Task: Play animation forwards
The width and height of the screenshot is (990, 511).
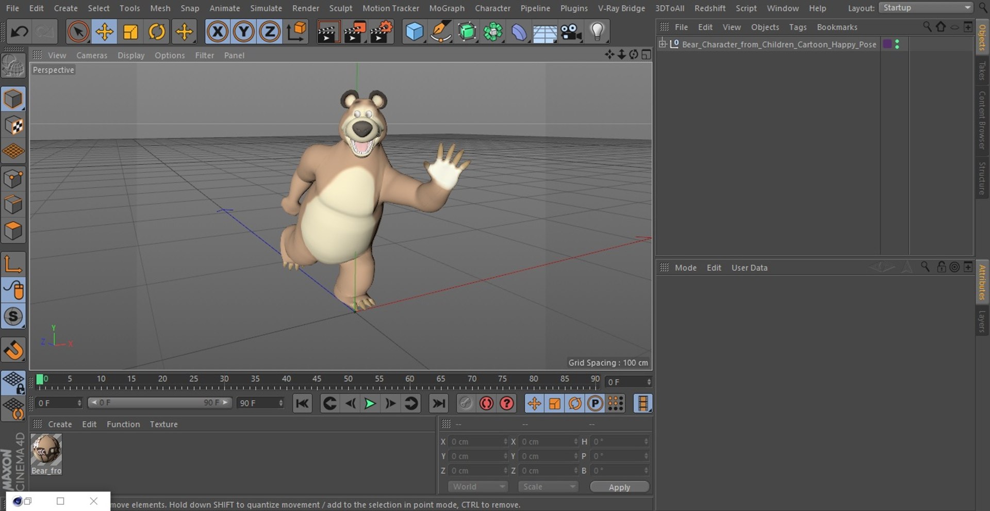Action: click(370, 403)
